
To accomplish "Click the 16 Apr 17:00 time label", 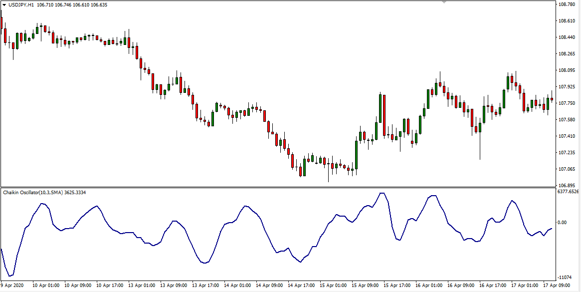I will (x=495, y=286).
